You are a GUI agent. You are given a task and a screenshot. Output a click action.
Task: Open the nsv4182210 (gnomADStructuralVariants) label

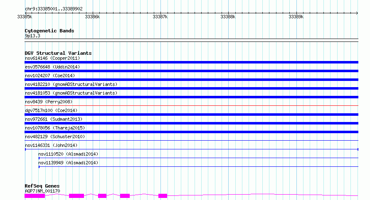(71, 84)
